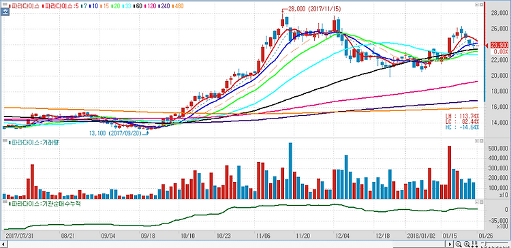
Task: Select the 480-day moving average legend label
Action: point(178,6)
